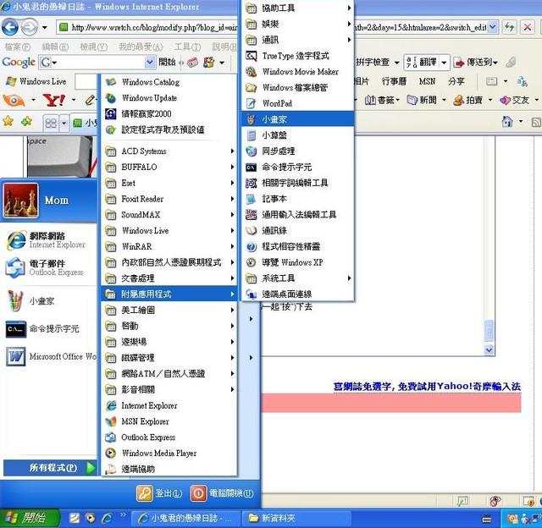Select 命令提示字元 in Accessories submenu
Viewport: 542px width, 528px height.
297,167
